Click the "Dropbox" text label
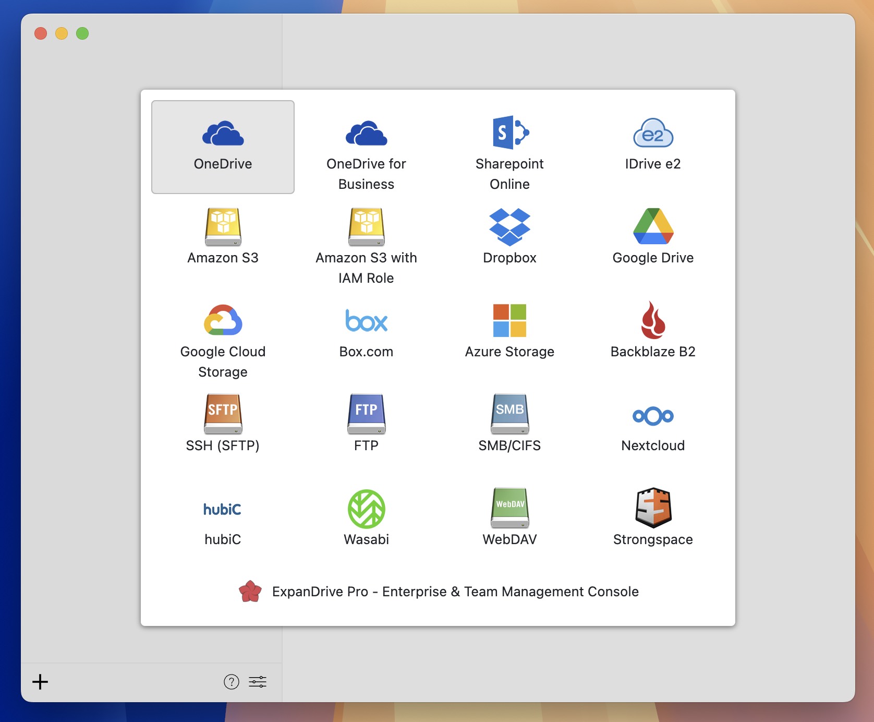874x722 pixels. coord(510,258)
